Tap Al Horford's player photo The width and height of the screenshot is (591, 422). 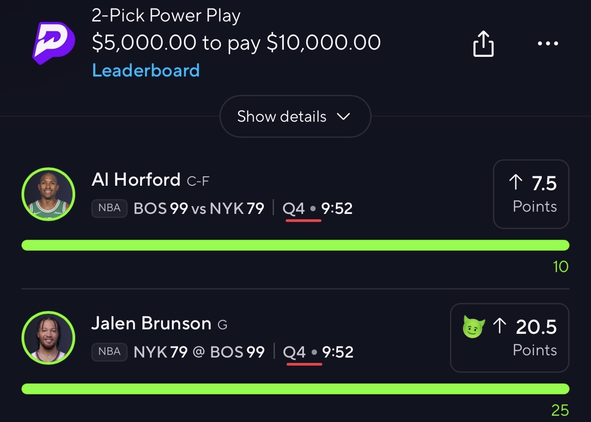48,194
